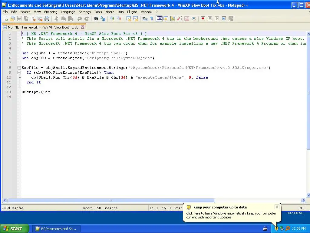Image resolution: width=310 pixels, height=233 pixels.
Task: Click Keep your computer up to date balloon
Action: point(232,212)
